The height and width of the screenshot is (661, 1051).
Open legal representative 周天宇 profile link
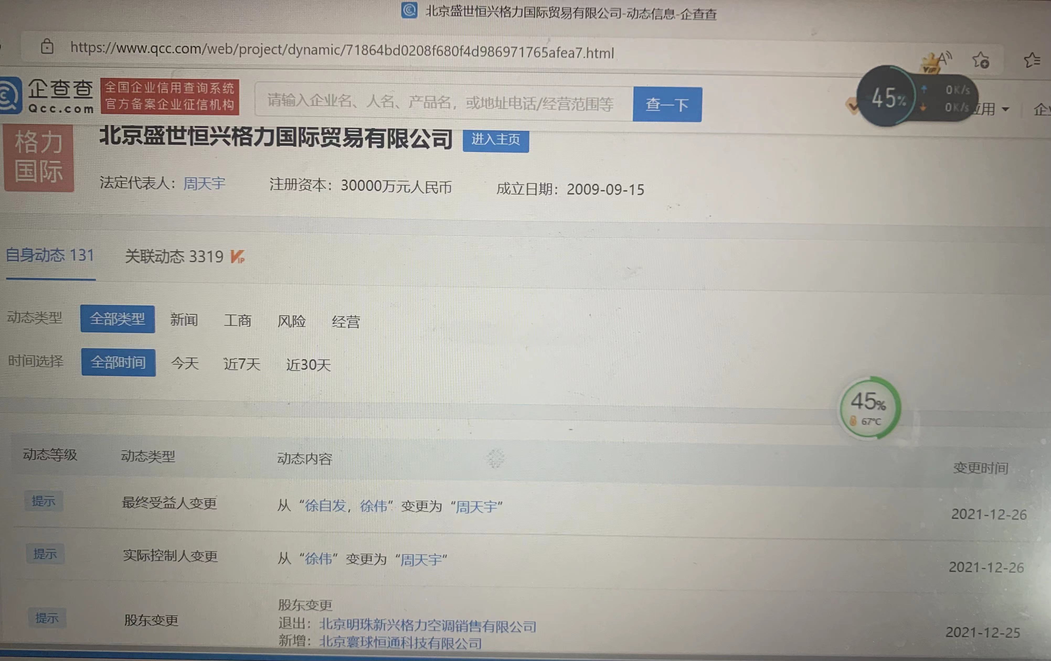coord(203,184)
